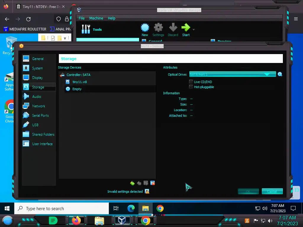Open the System settings category
The width and height of the screenshot is (303, 227).
[x=38, y=68]
